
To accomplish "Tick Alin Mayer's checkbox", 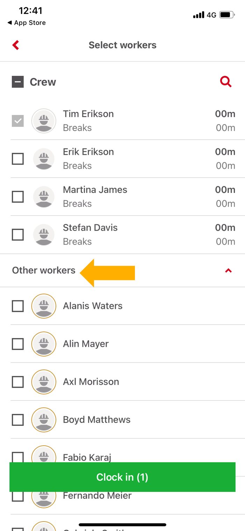I will [17, 344].
